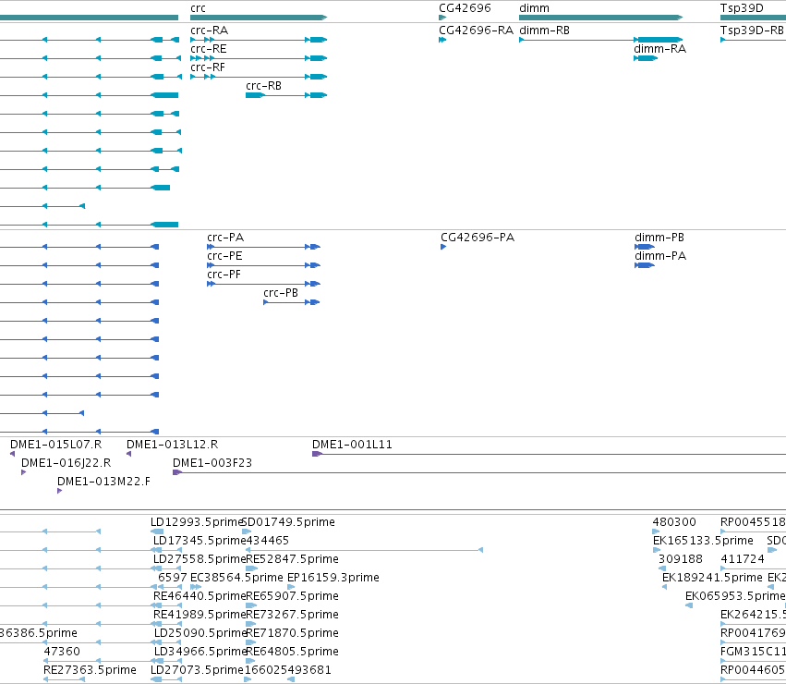The width and height of the screenshot is (786, 684).
Task: Select the dimm gene span bar
Action: coord(600,18)
